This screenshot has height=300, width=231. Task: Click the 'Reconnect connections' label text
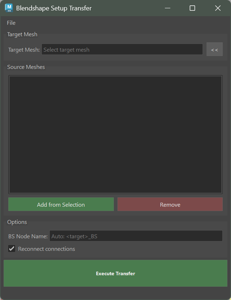46,249
